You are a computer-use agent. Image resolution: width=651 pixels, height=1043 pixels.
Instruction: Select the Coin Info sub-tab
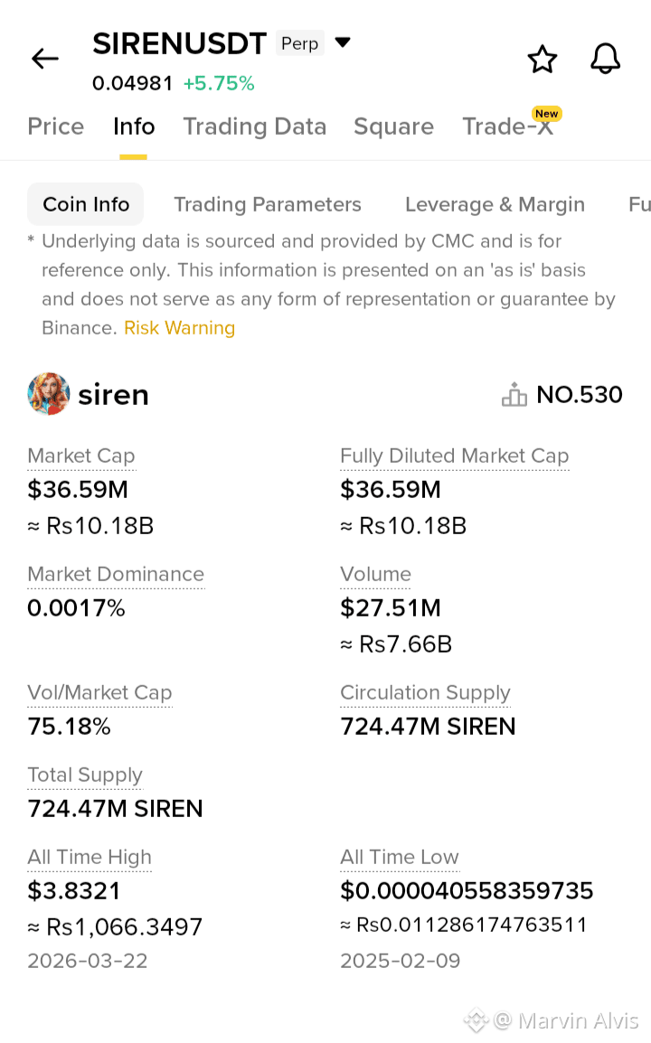[x=86, y=204]
